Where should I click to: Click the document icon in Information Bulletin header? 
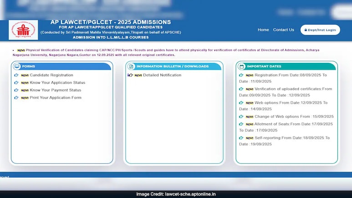pyautogui.click(x=131, y=66)
